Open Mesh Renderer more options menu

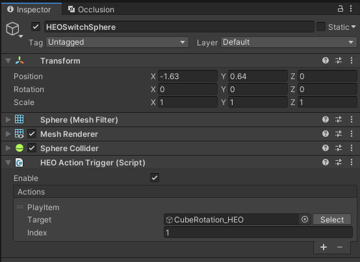point(352,134)
